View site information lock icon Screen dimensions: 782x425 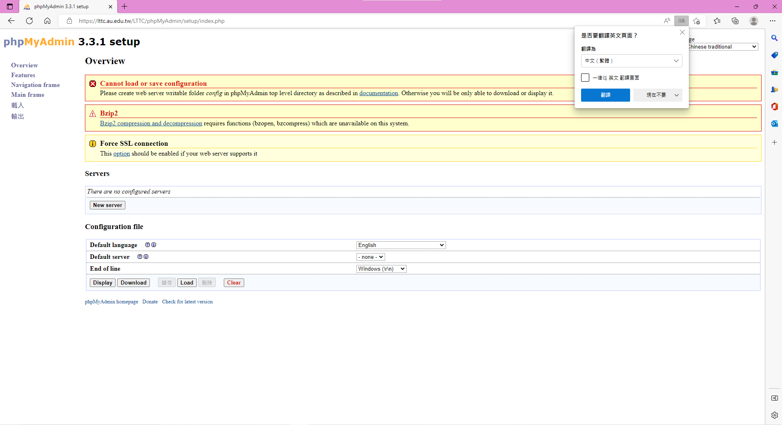pyautogui.click(x=69, y=21)
